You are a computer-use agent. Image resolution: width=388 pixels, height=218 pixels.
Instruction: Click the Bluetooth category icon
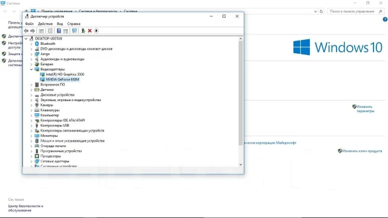point(37,44)
